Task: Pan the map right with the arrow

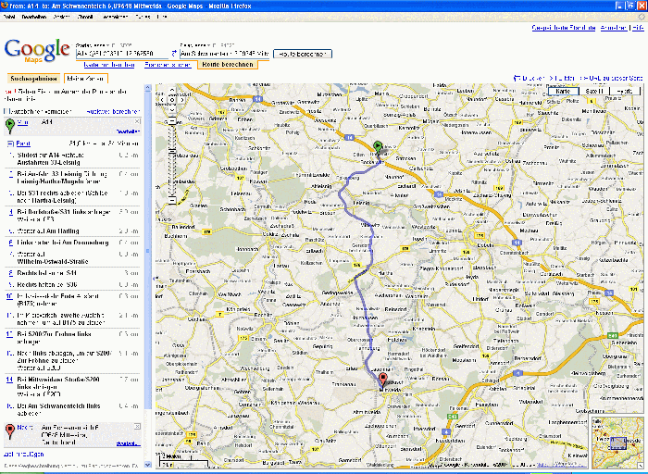Action: [x=181, y=100]
